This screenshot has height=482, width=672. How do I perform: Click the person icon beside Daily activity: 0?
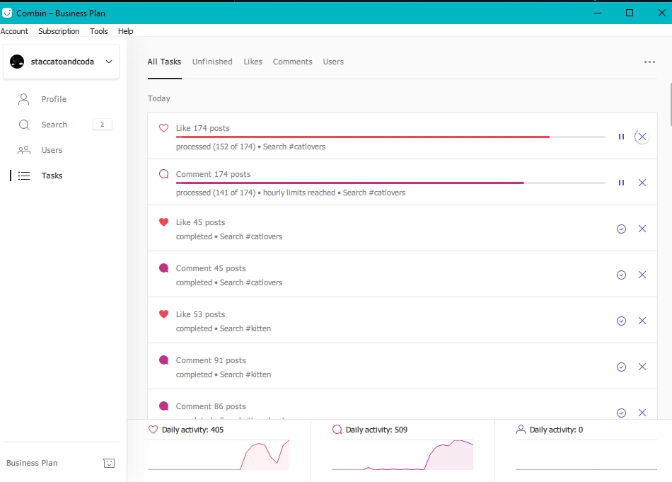(521, 429)
